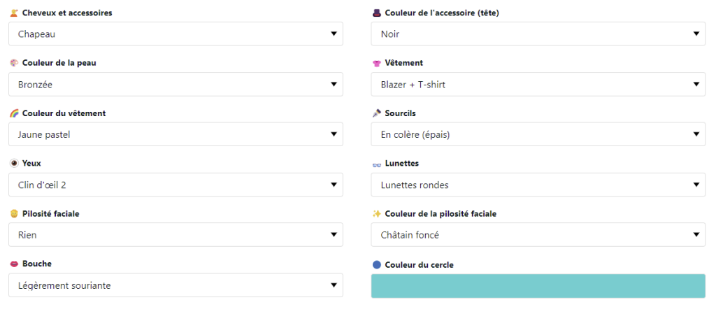Open the turquoise Couleur du cercle color swatch

538,286
